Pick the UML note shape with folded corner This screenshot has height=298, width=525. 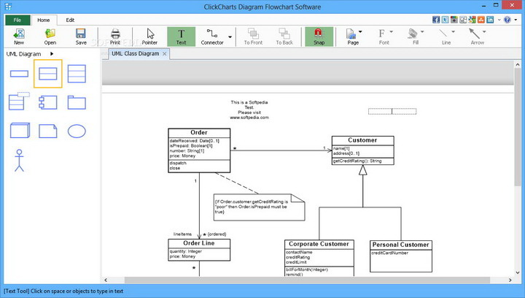click(x=48, y=131)
